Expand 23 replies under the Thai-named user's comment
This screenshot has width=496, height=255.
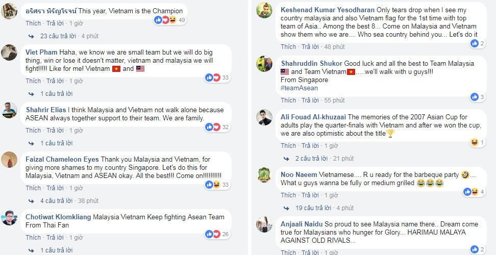click(x=58, y=36)
